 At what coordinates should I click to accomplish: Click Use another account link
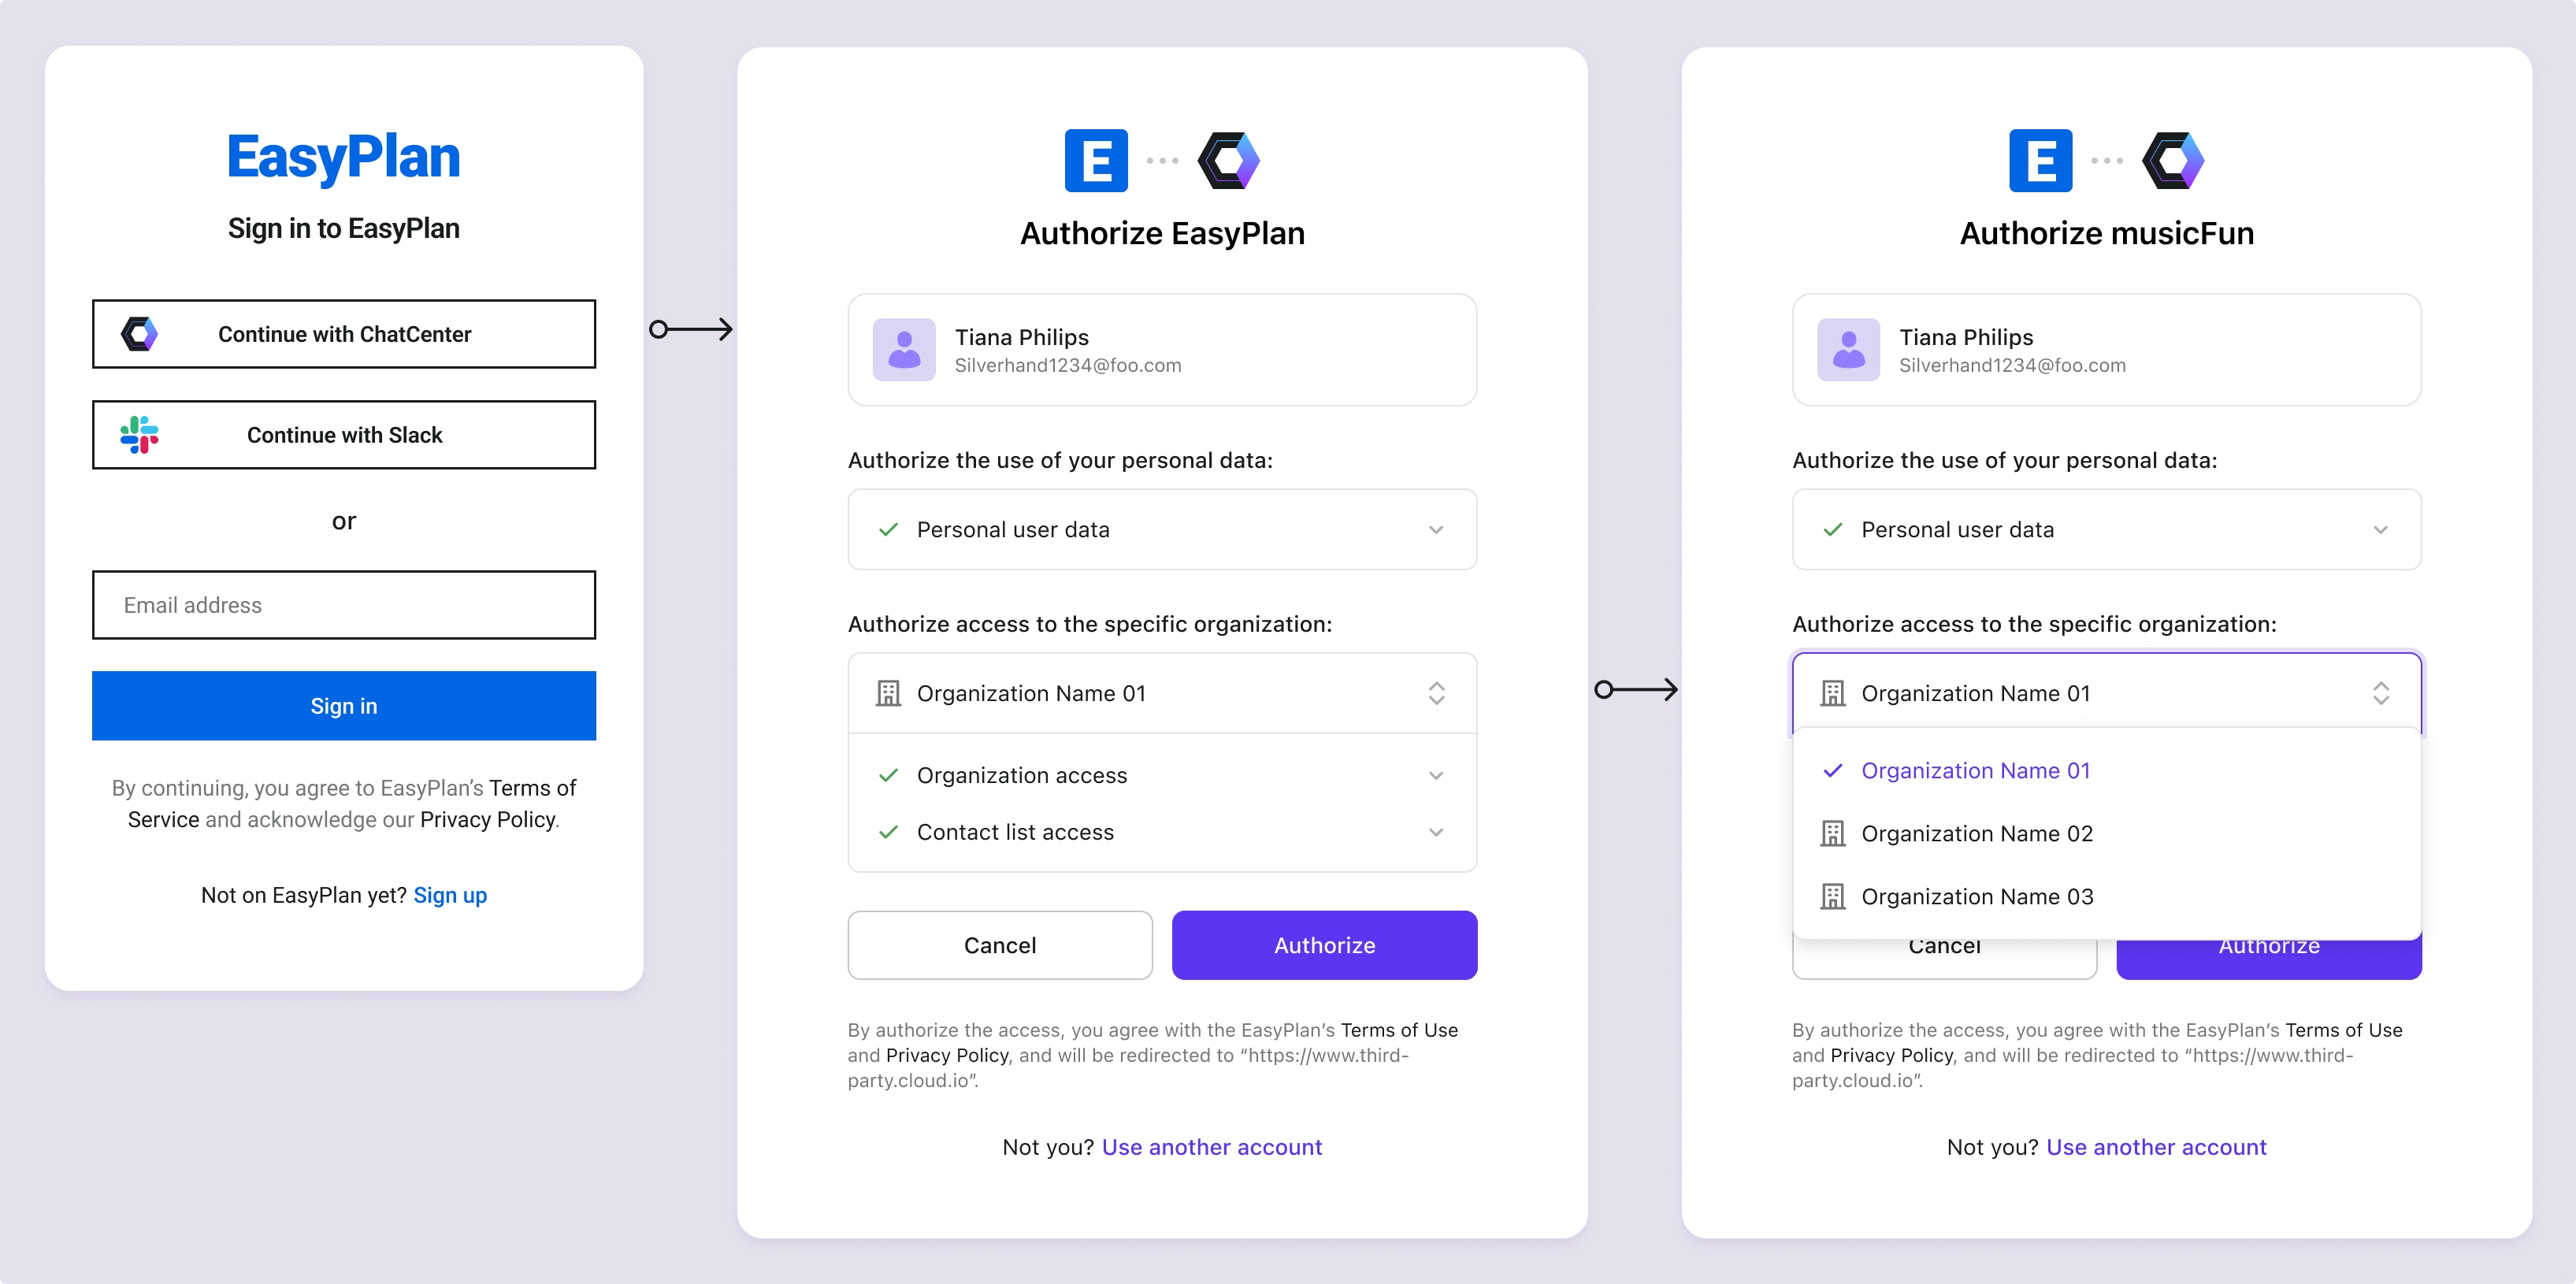tap(2157, 1145)
